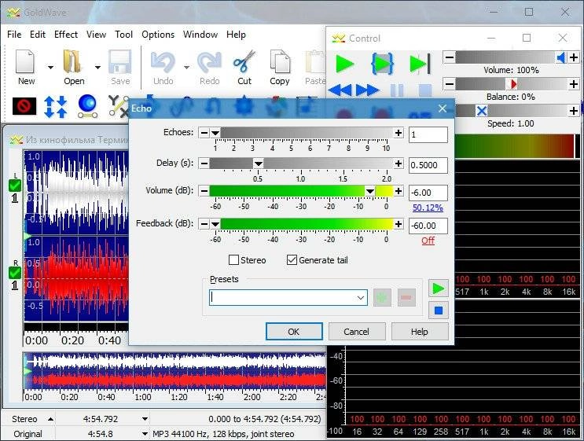Click the Fast forward button in Control
The image size is (584, 441).
tap(368, 90)
